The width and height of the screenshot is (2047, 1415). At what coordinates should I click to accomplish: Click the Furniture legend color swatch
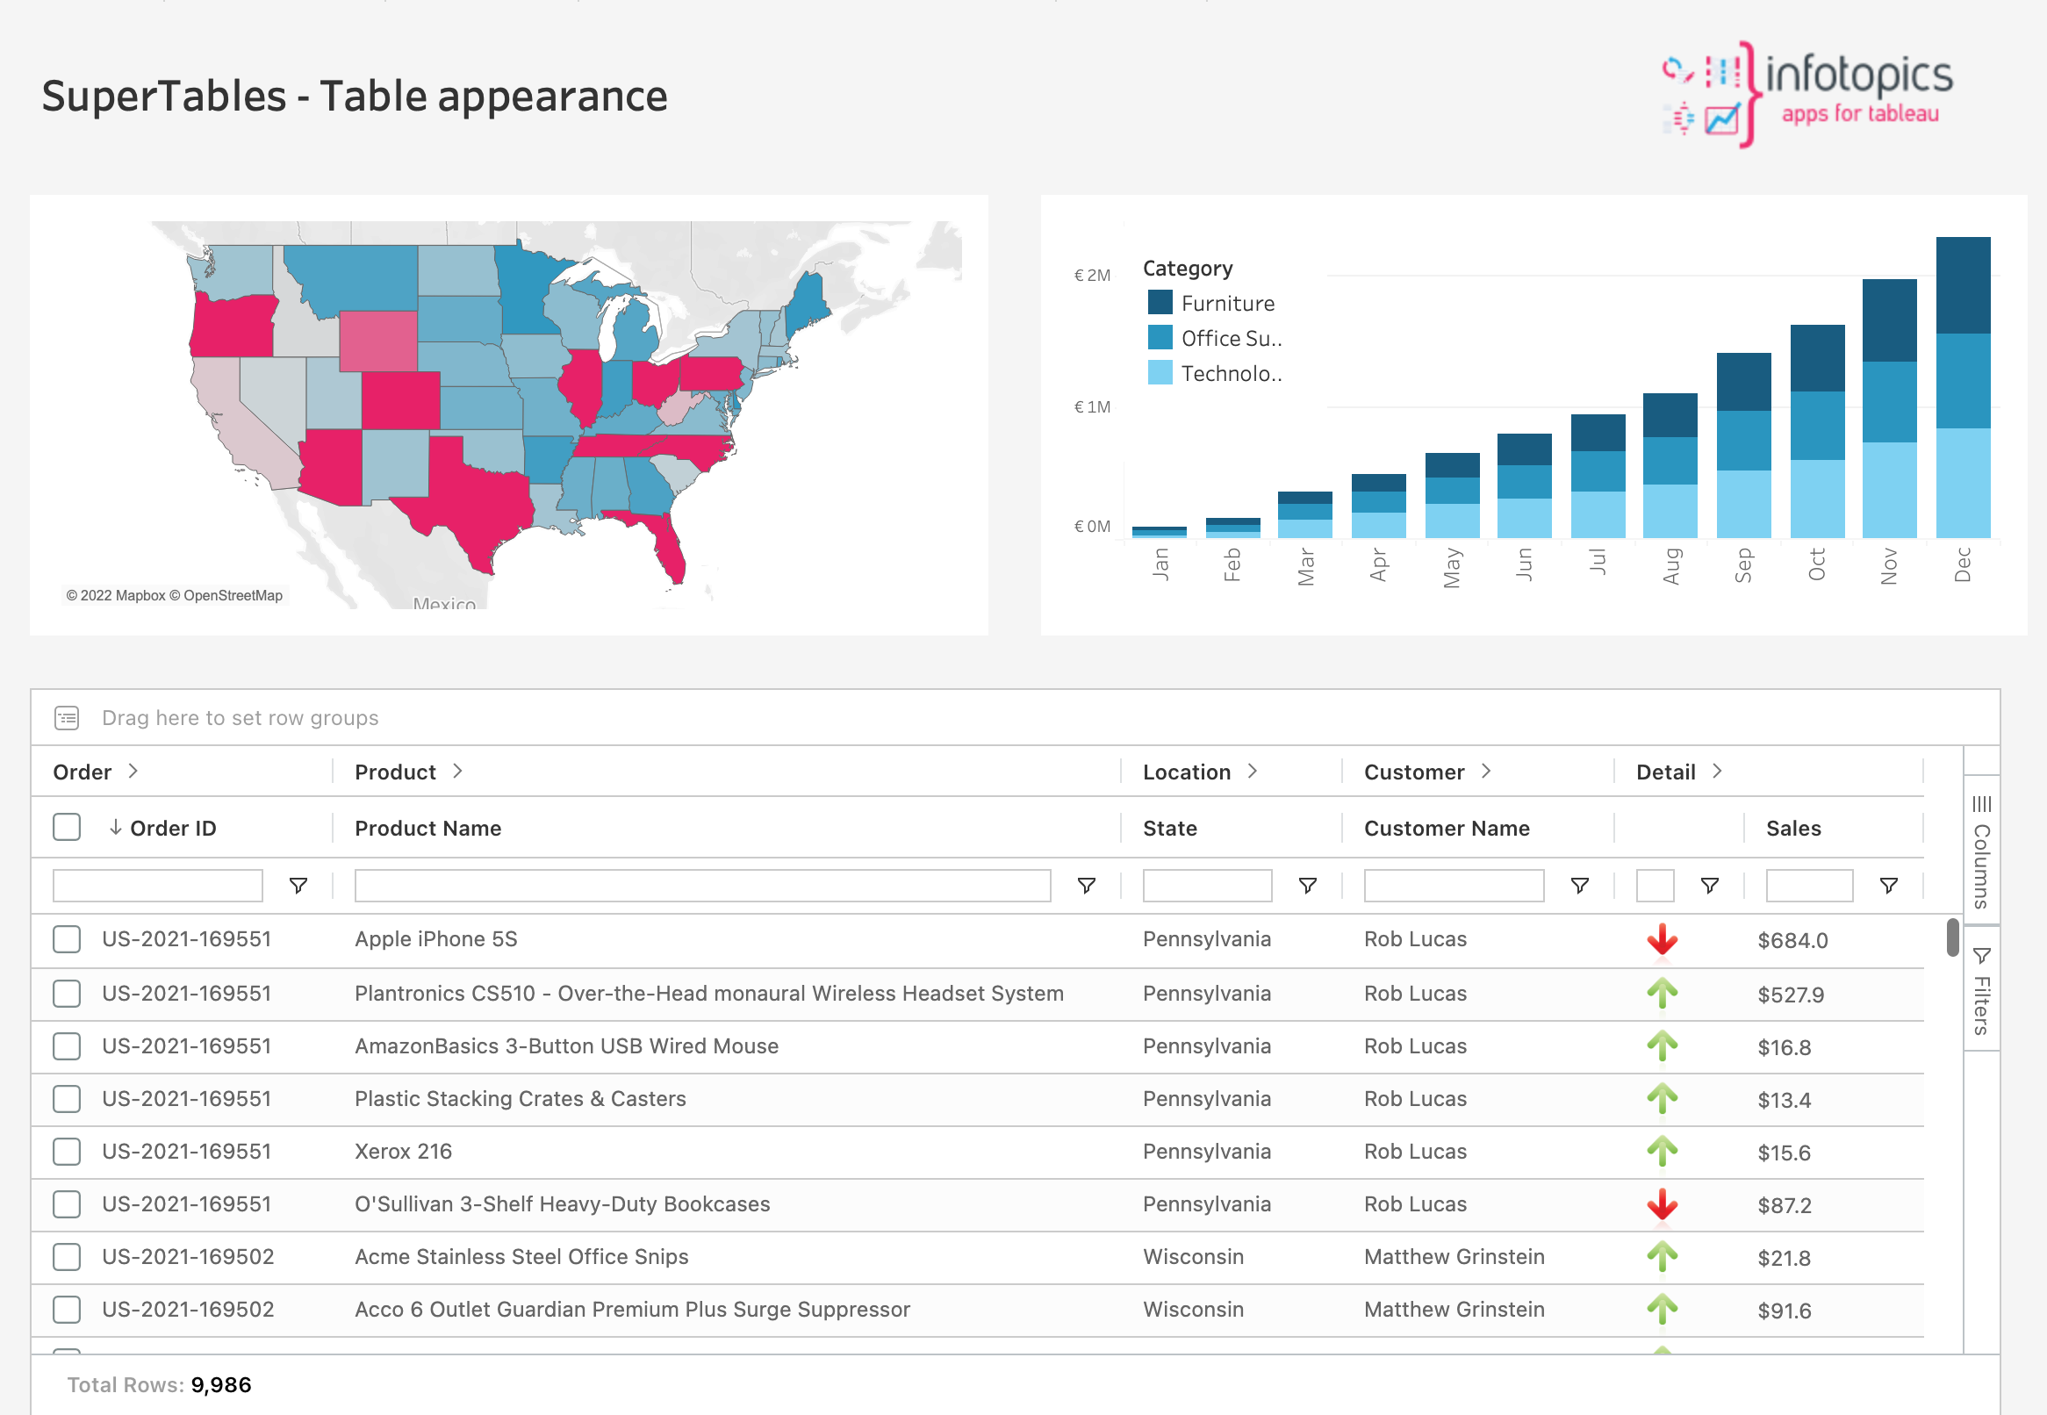pos(1160,302)
